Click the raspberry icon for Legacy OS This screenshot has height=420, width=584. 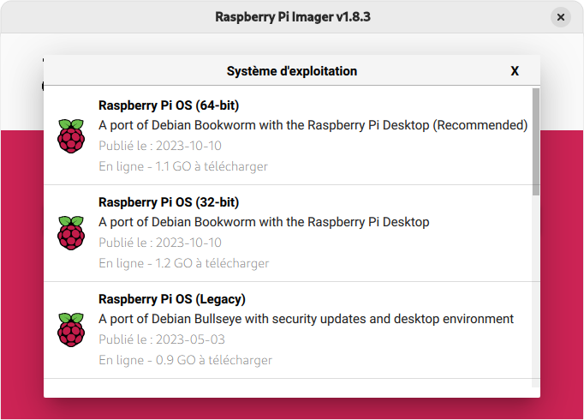pyautogui.click(x=71, y=330)
